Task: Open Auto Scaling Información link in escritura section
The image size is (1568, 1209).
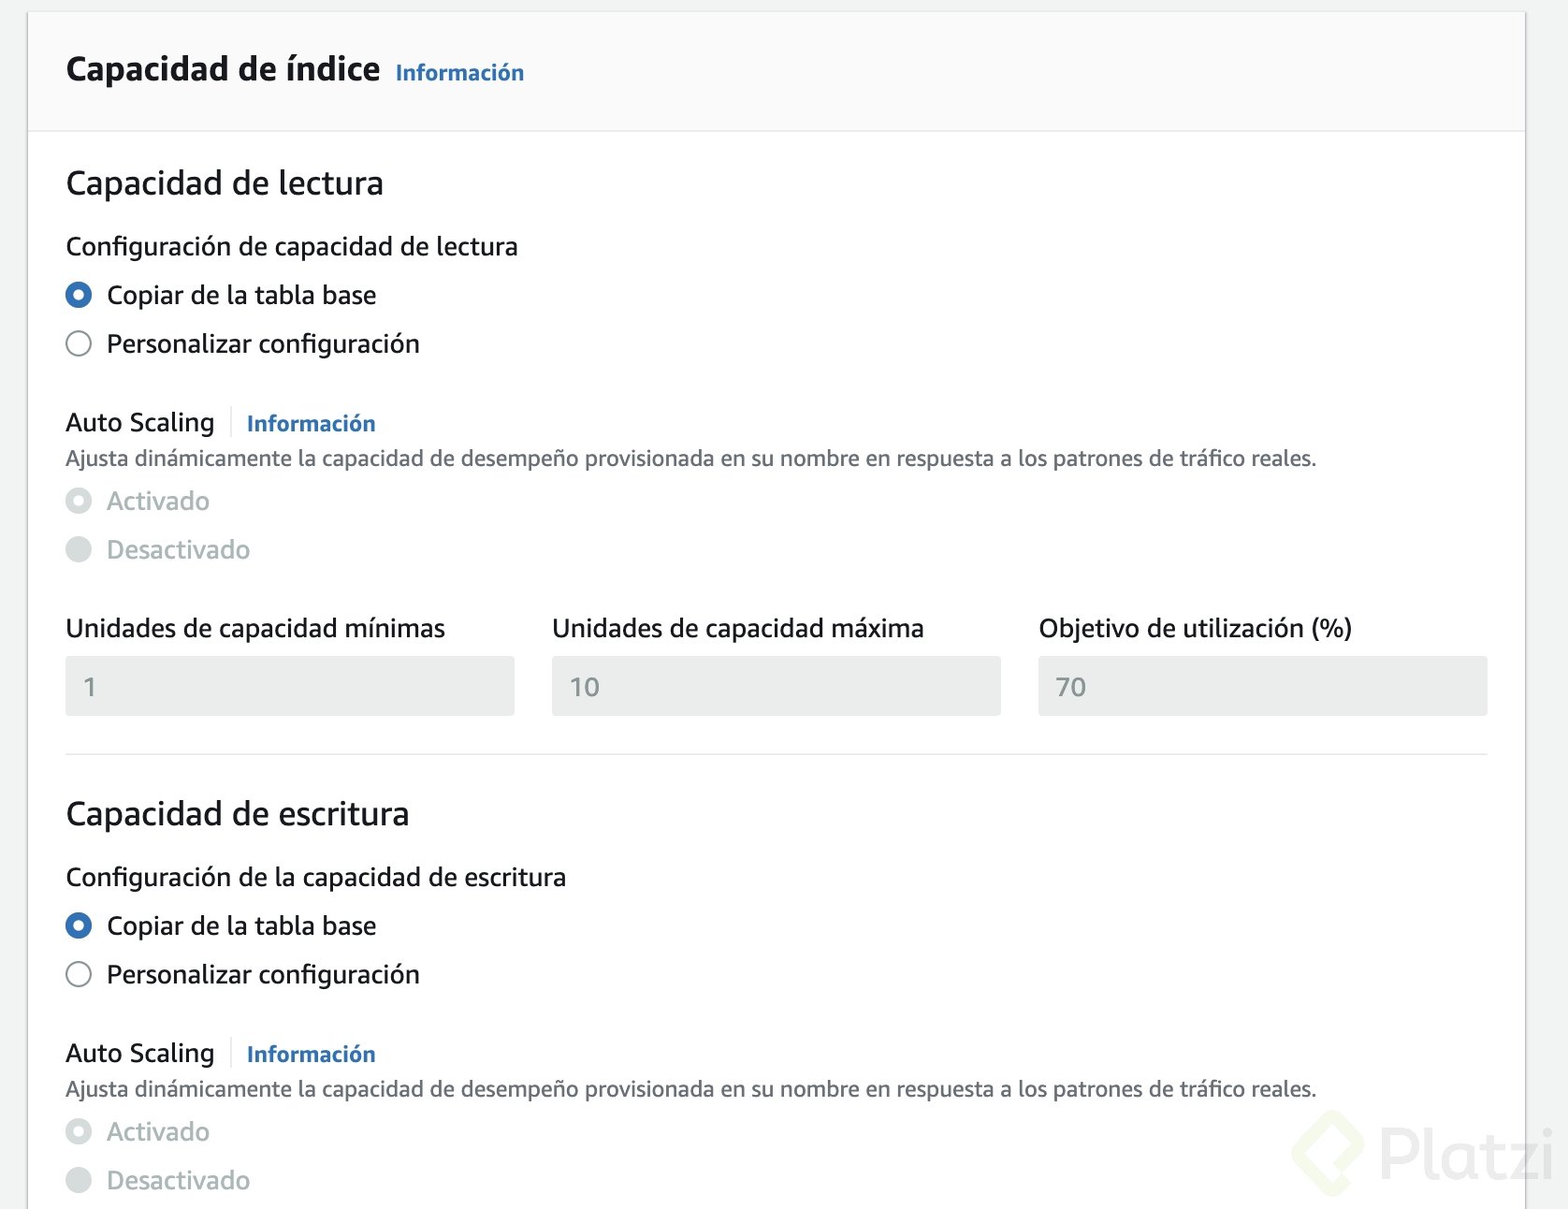Action: pyautogui.click(x=311, y=1054)
